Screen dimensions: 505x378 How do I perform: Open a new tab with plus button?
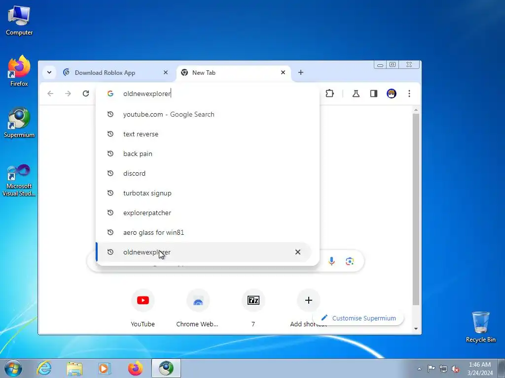(x=300, y=73)
